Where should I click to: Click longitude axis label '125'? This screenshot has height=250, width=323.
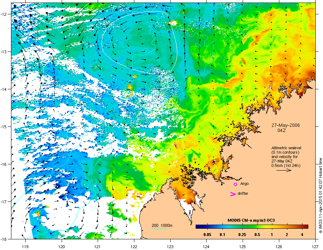(x=243, y=246)
